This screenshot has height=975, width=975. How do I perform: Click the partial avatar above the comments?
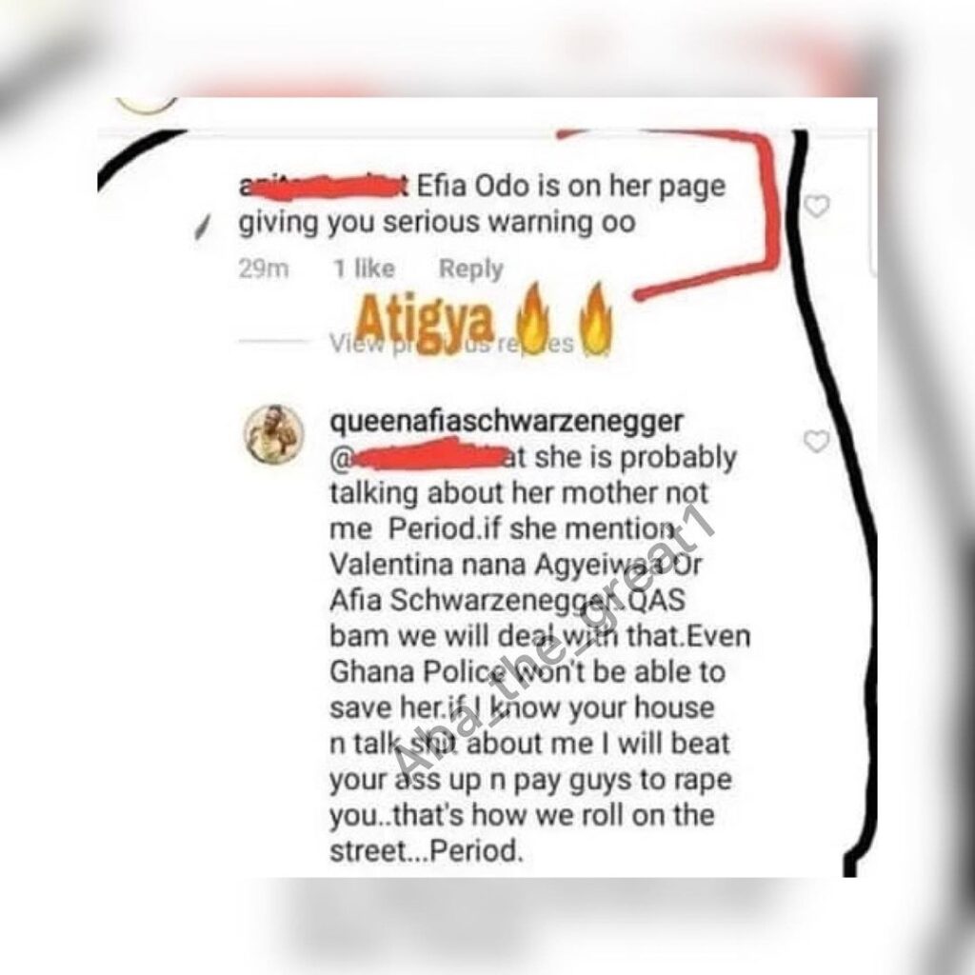click(x=146, y=106)
